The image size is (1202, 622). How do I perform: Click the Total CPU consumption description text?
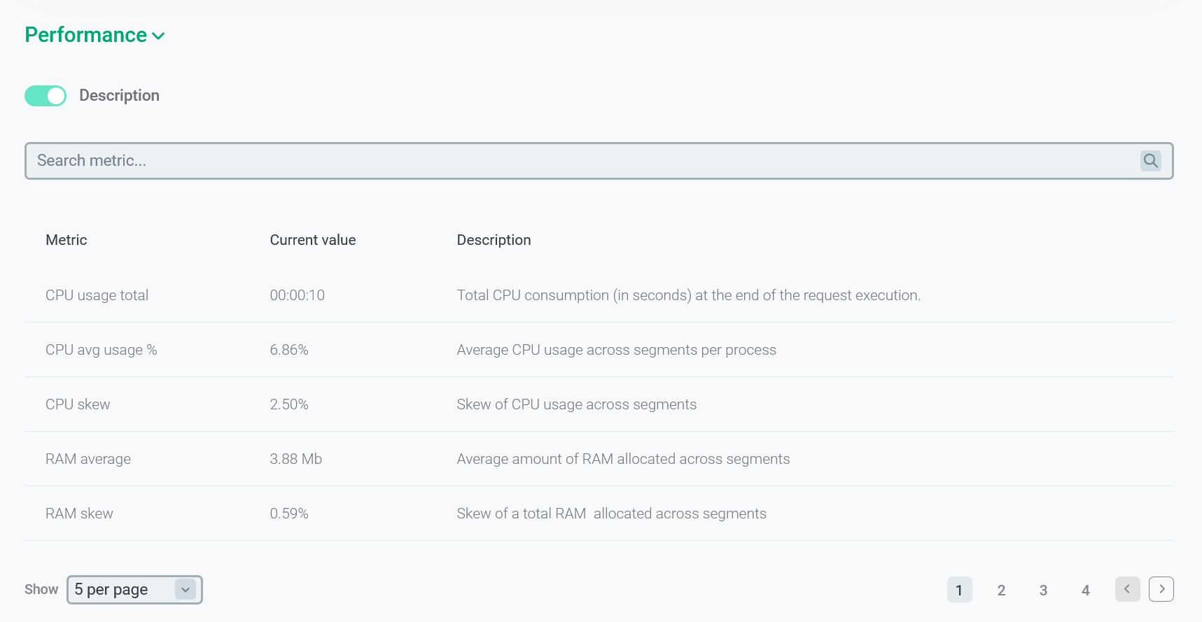click(x=689, y=295)
